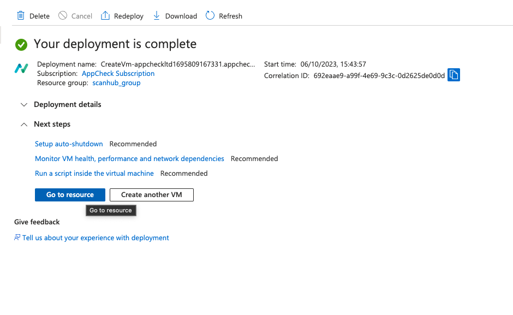Screen dimensions: 513x315
Task: Click Run a script inside the virtual machine
Action: click(94, 173)
